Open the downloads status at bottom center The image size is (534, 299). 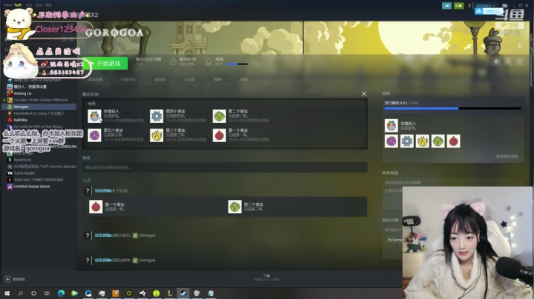point(267,278)
